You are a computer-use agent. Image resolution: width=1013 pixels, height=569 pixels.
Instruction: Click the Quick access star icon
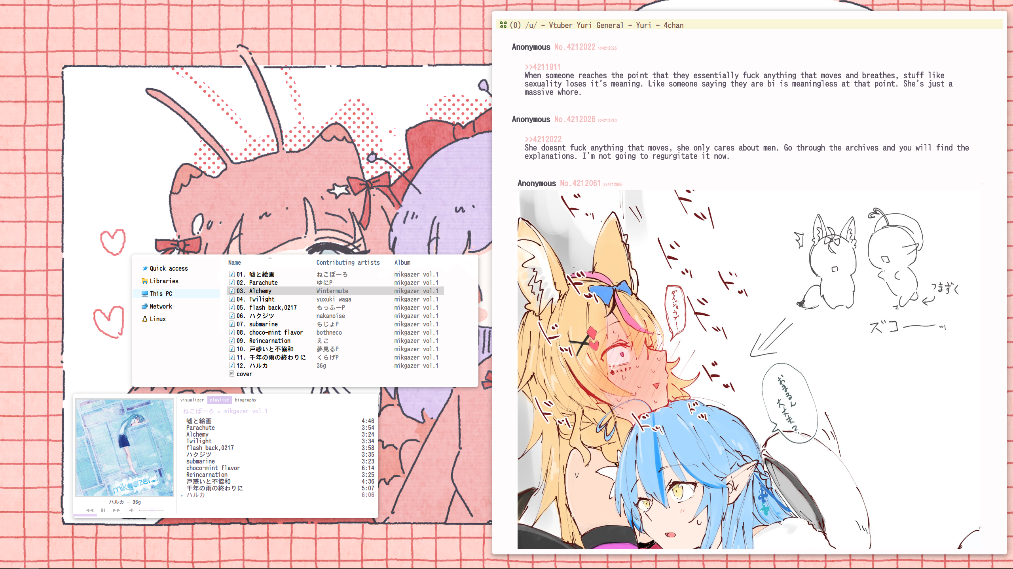pyautogui.click(x=145, y=268)
